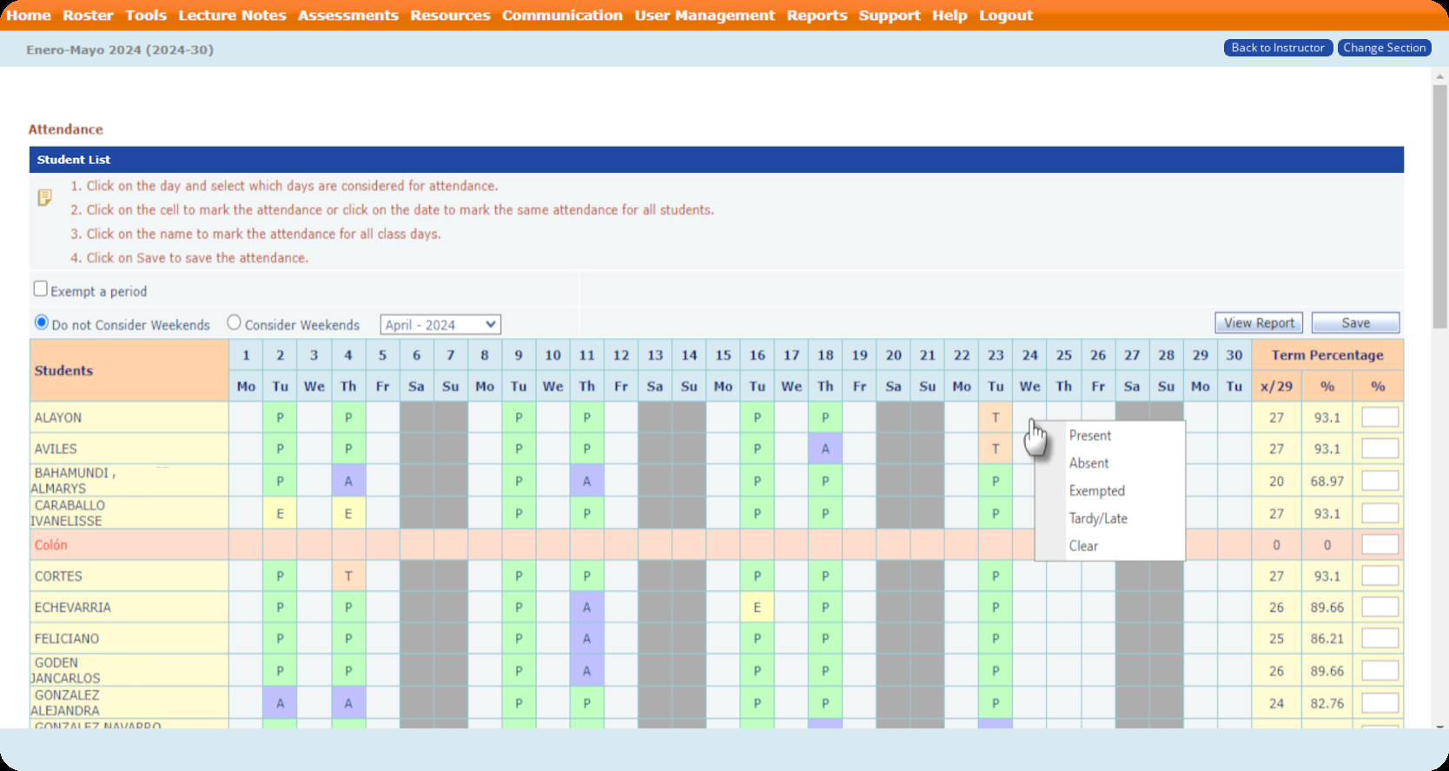Select Do not Consider Weekends option
The height and width of the screenshot is (771, 1449).
tap(42, 323)
